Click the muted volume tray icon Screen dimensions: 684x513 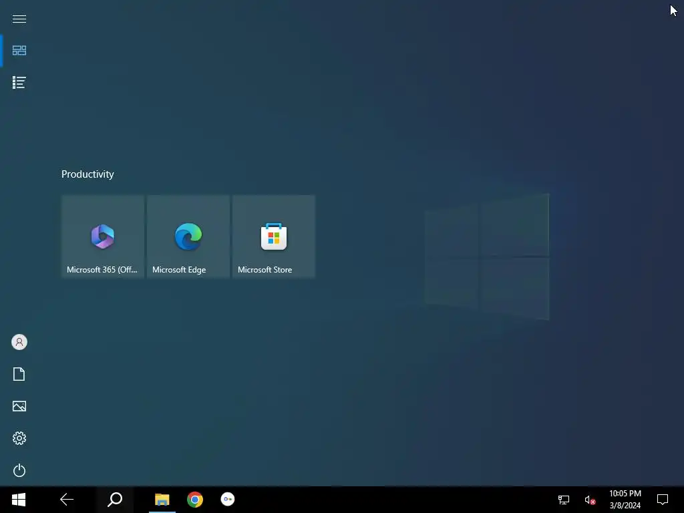[x=590, y=500]
